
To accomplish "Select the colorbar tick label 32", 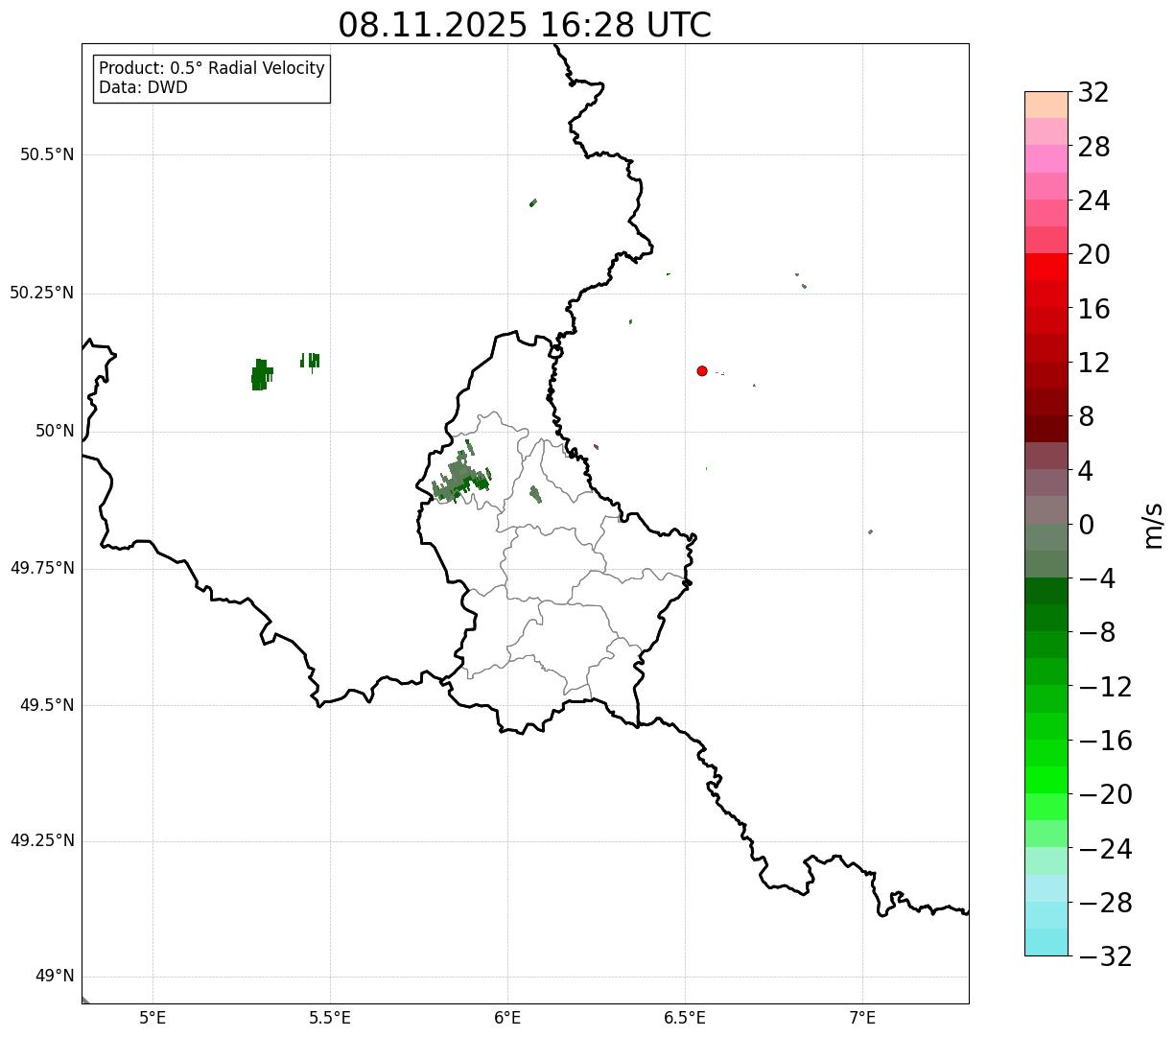I will click(x=1093, y=93).
